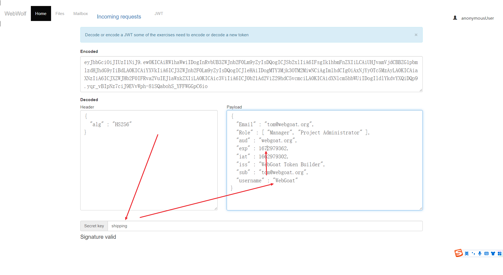Open the Sogou toolbox grid icon
The image size is (503, 275).
[499, 253]
